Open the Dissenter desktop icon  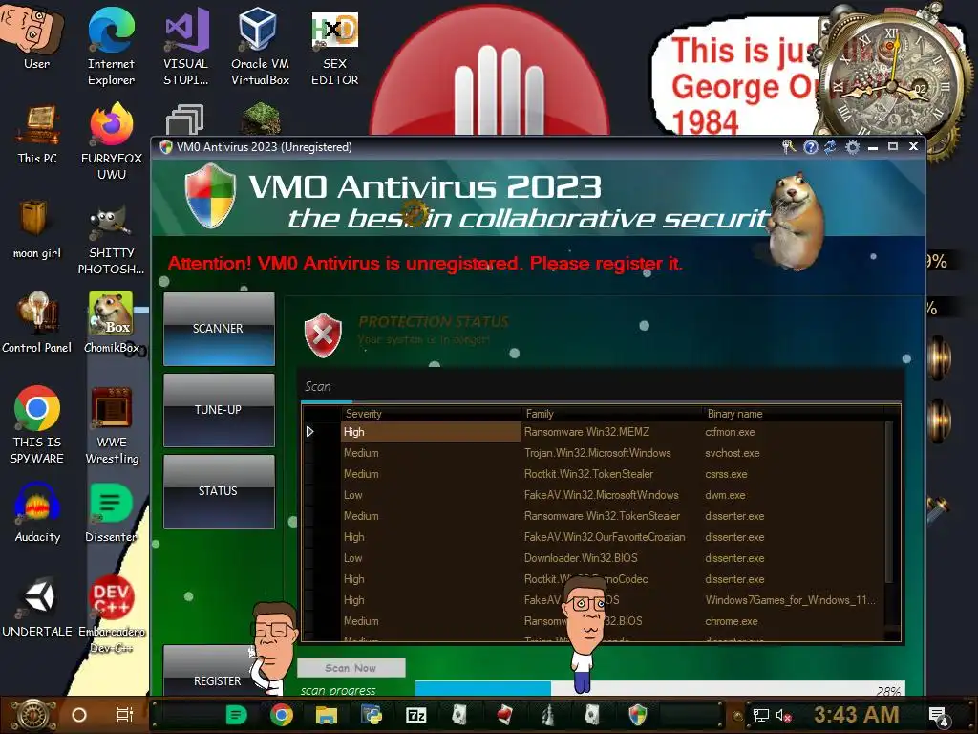pyautogui.click(x=111, y=513)
